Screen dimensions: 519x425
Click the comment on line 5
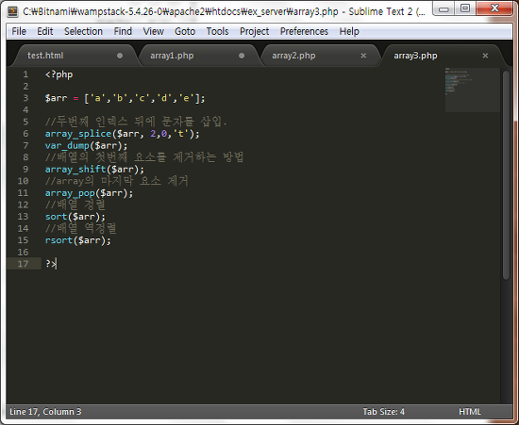pos(136,122)
